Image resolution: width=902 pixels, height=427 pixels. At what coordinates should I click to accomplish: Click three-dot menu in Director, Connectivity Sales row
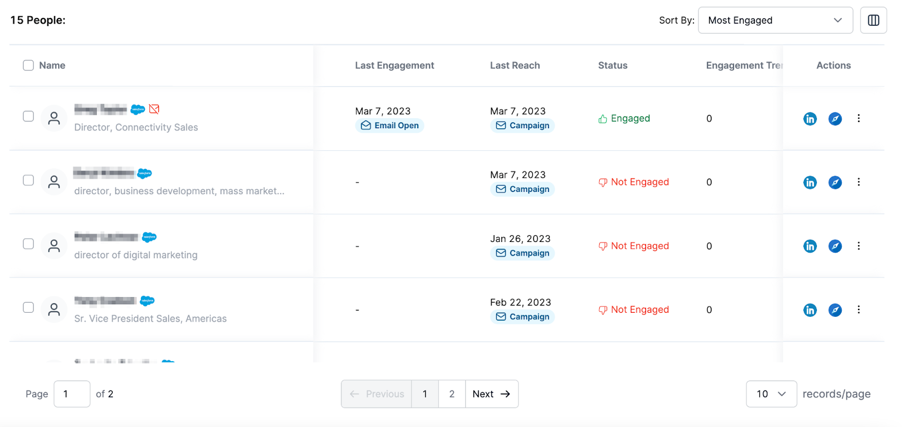tap(859, 118)
